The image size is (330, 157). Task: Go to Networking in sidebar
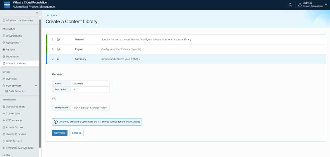pyautogui.click(x=12, y=42)
